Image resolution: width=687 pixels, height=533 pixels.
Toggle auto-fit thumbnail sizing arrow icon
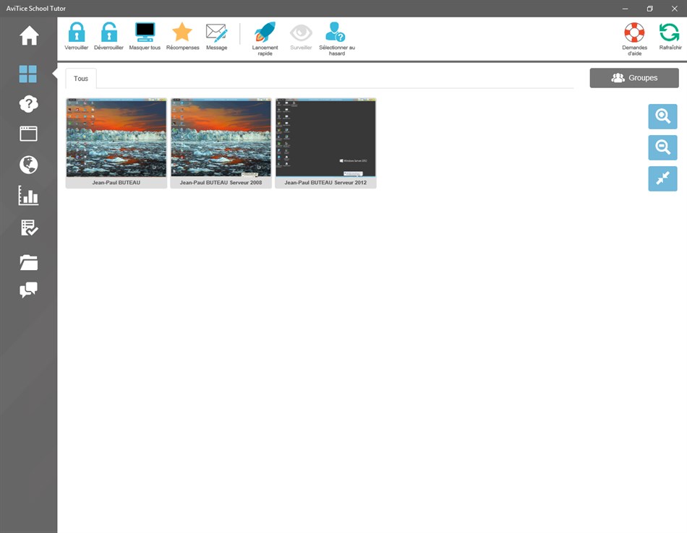pos(662,178)
